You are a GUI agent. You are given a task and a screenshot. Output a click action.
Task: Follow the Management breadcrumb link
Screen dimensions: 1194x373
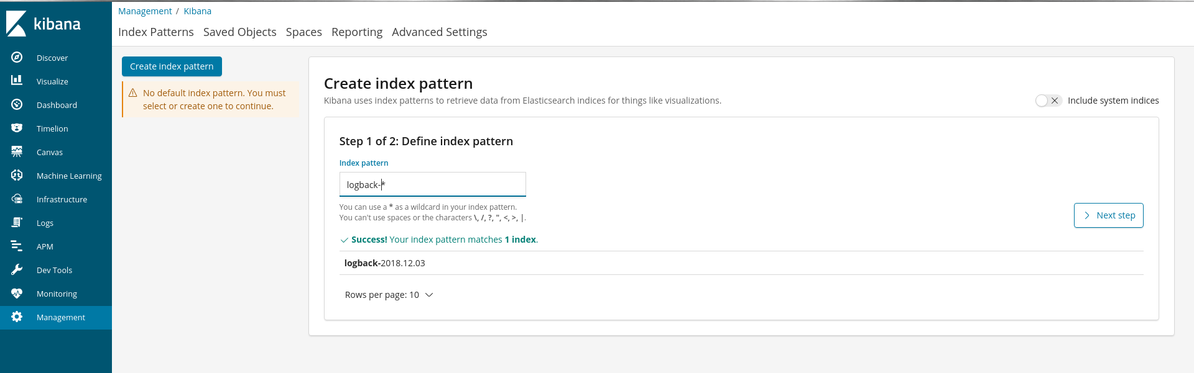(145, 11)
